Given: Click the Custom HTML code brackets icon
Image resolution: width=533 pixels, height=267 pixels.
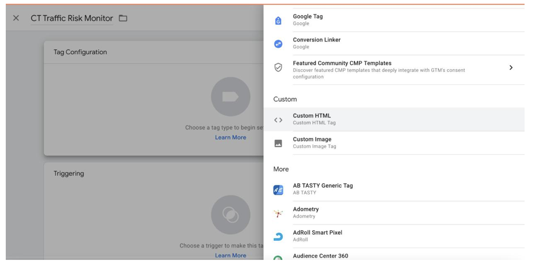Looking at the screenshot, I should click(x=278, y=120).
